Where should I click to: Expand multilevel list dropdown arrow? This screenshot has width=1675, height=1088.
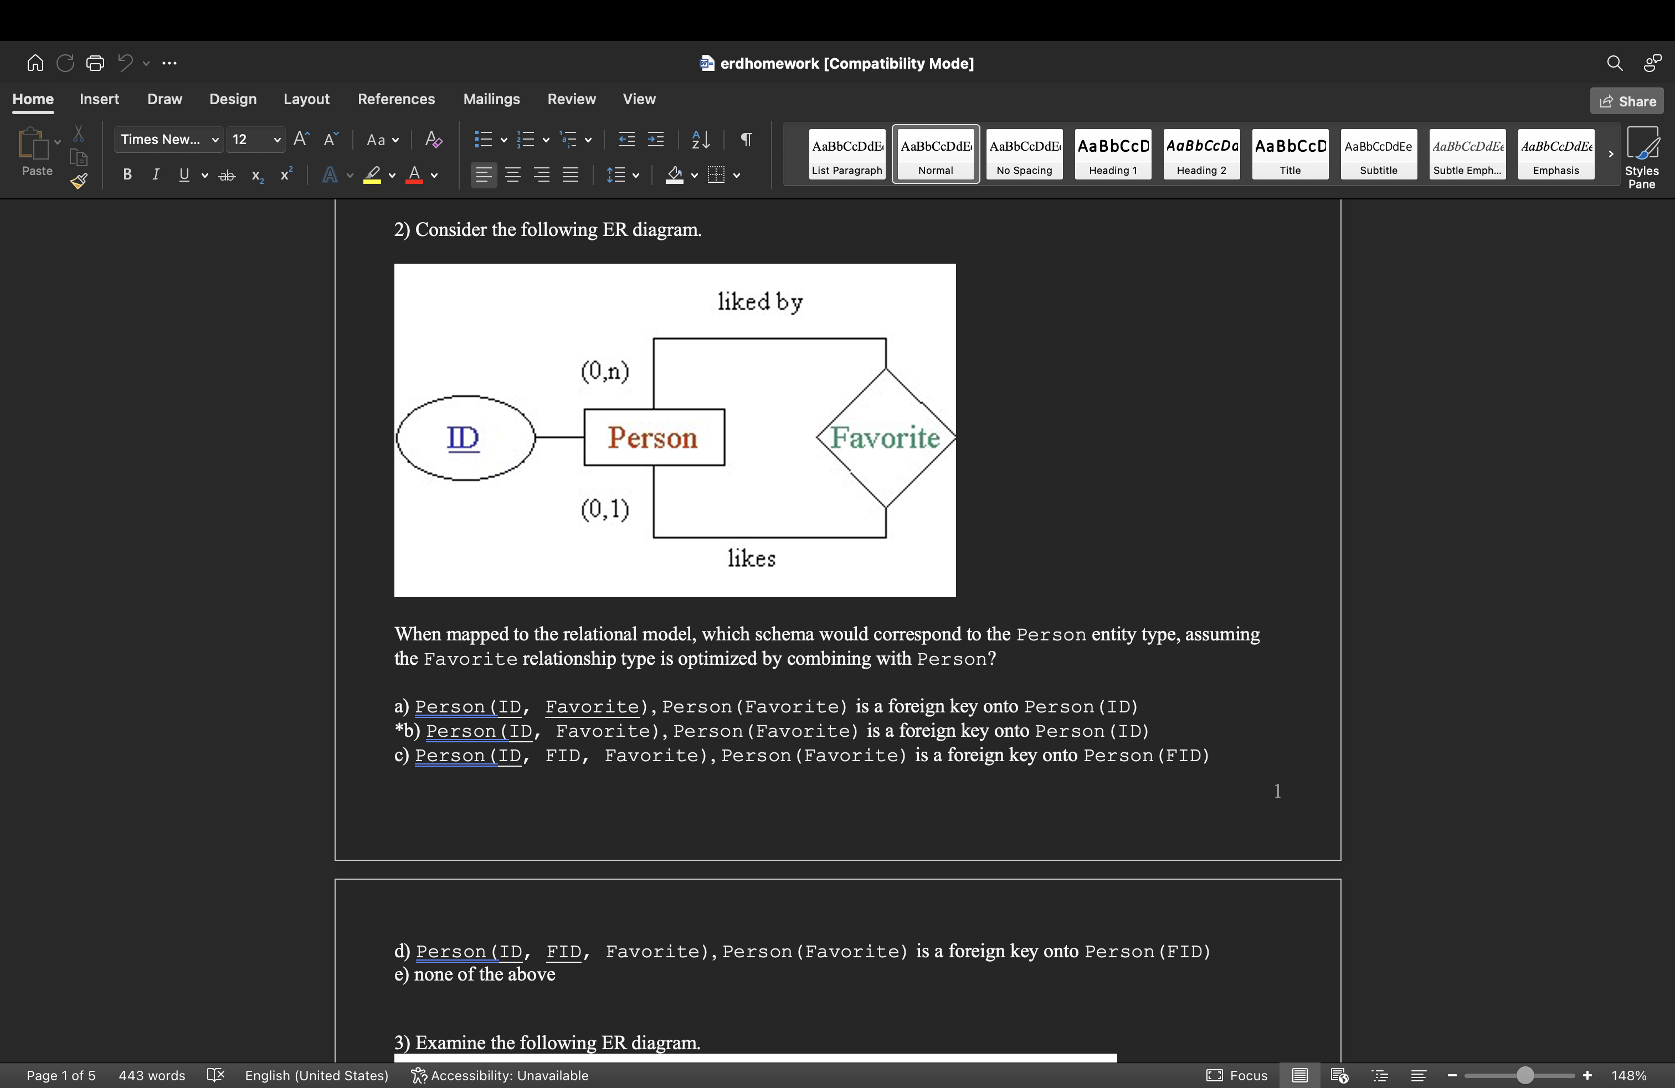coord(588,140)
